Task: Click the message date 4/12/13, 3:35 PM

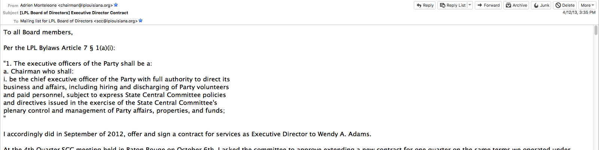Action: click(579, 12)
